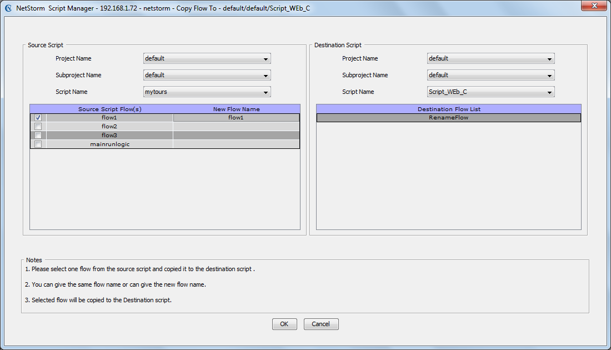The height and width of the screenshot is (350, 611).
Task: Check the flow3 checkbox
Action: pos(38,135)
